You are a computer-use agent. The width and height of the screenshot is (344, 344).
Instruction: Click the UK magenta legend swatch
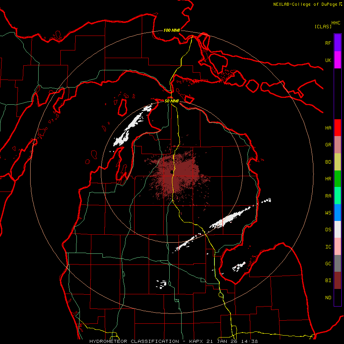(x=338, y=60)
